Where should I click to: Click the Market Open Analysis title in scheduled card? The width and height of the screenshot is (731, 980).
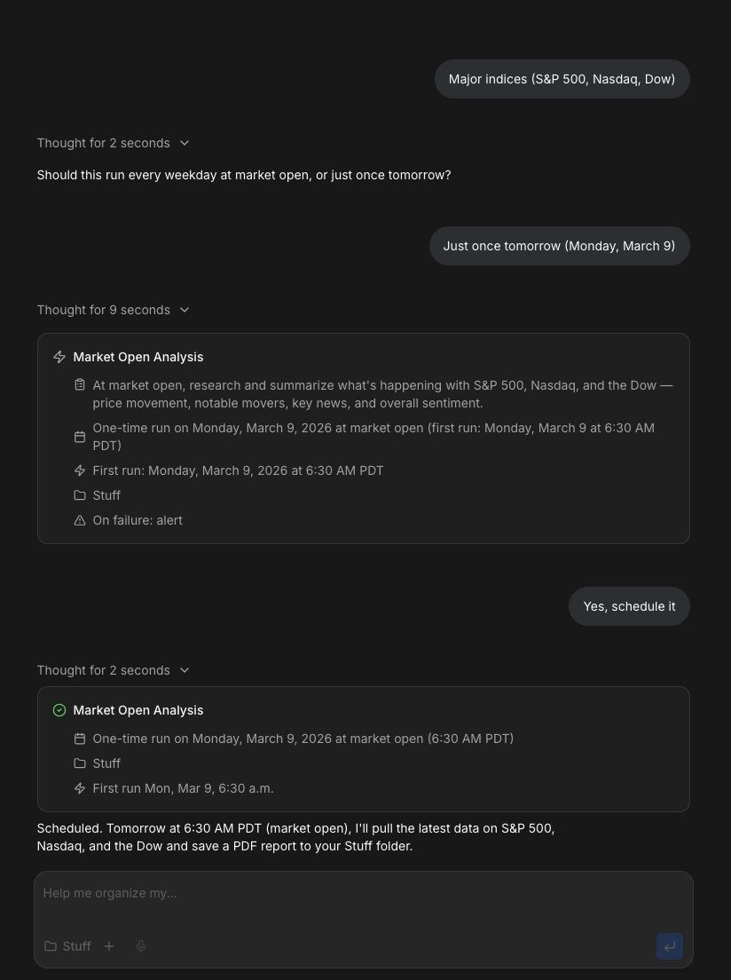click(138, 710)
